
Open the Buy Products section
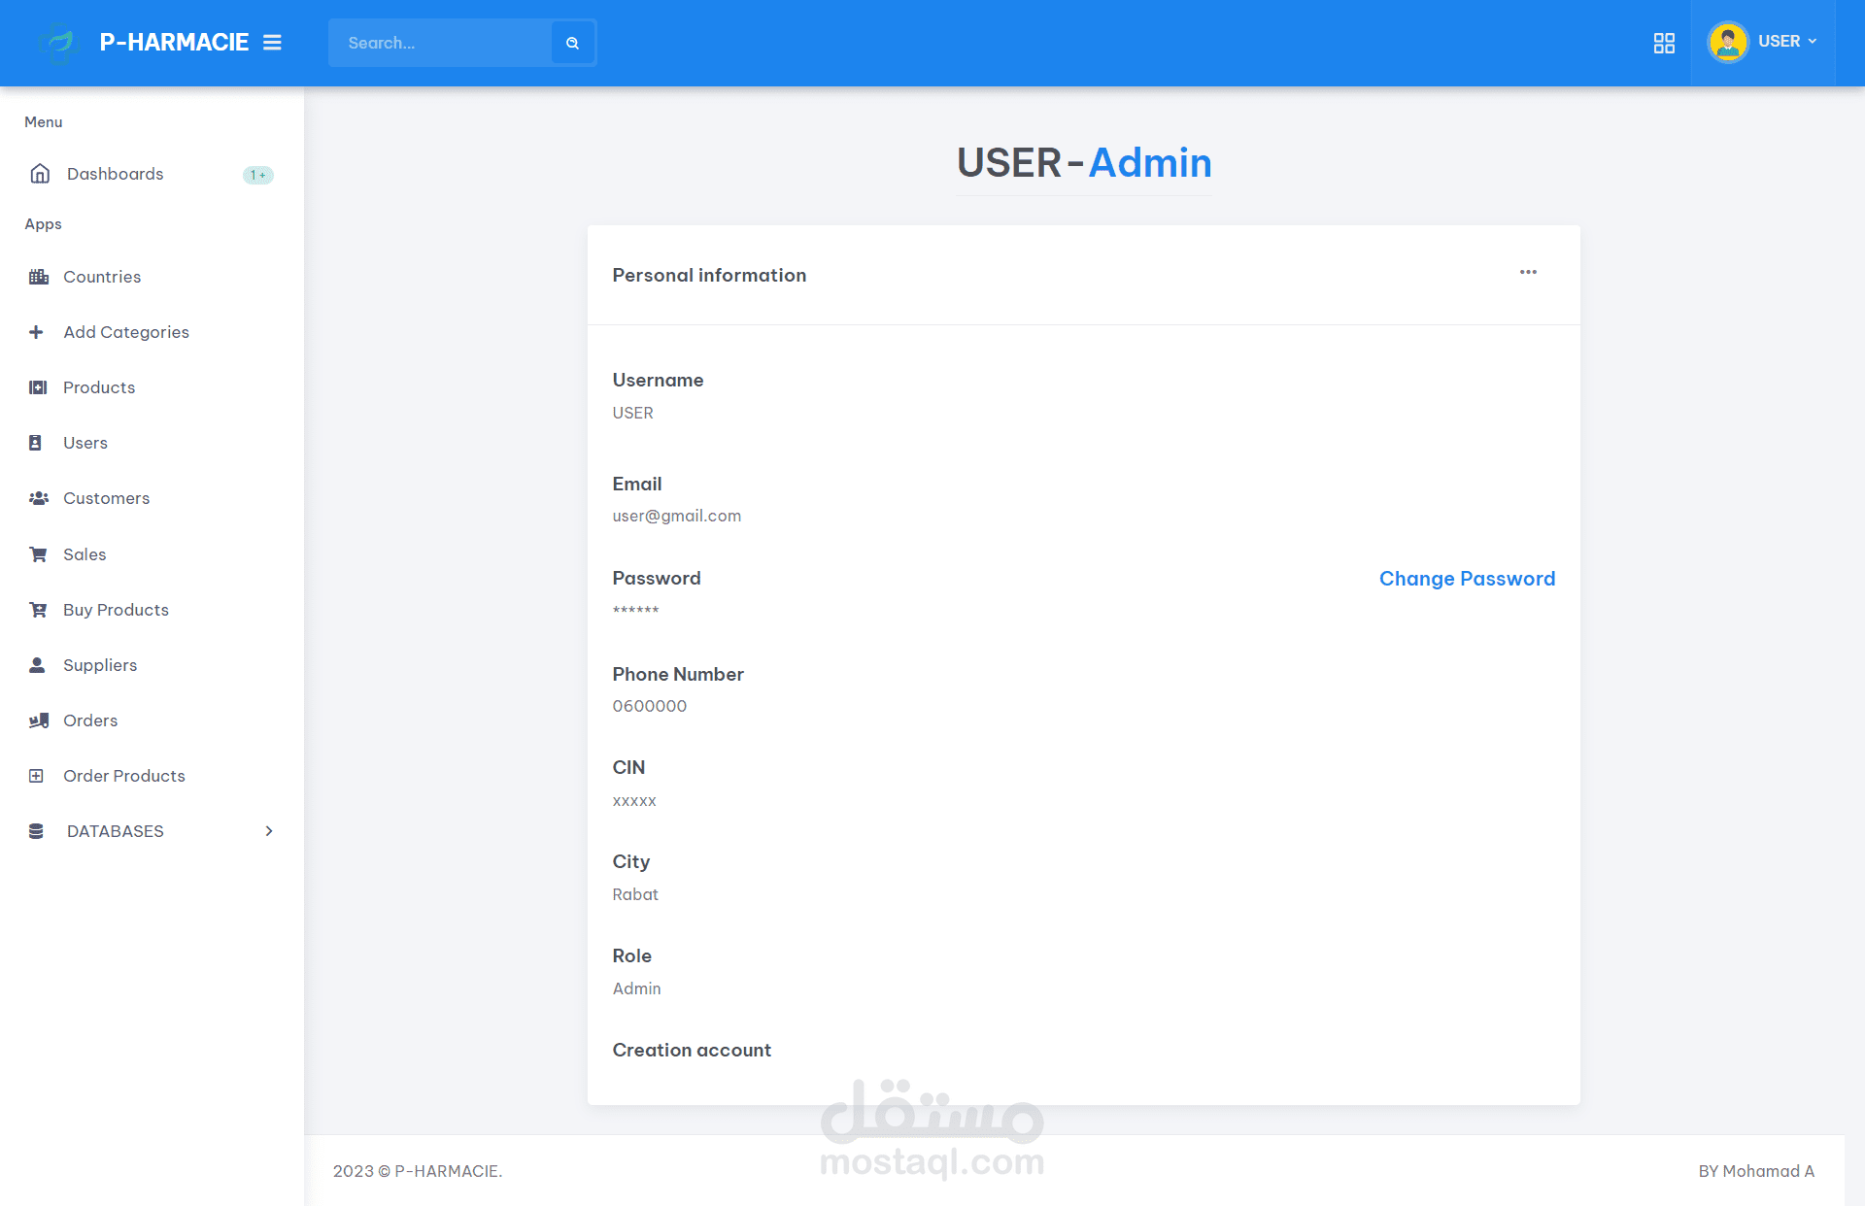point(116,610)
